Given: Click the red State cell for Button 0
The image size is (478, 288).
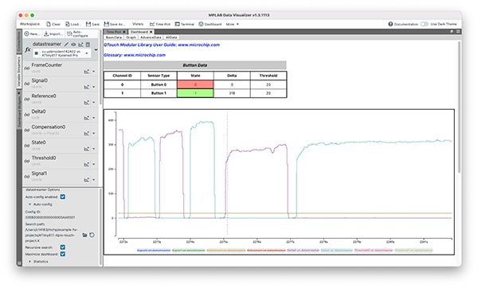Looking at the screenshot, I should 195,84.
